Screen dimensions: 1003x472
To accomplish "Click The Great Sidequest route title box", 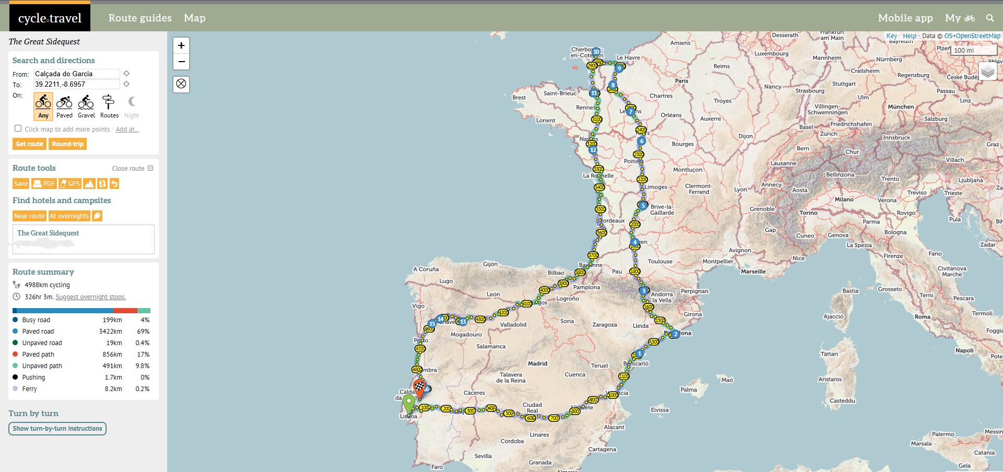I will click(x=84, y=239).
